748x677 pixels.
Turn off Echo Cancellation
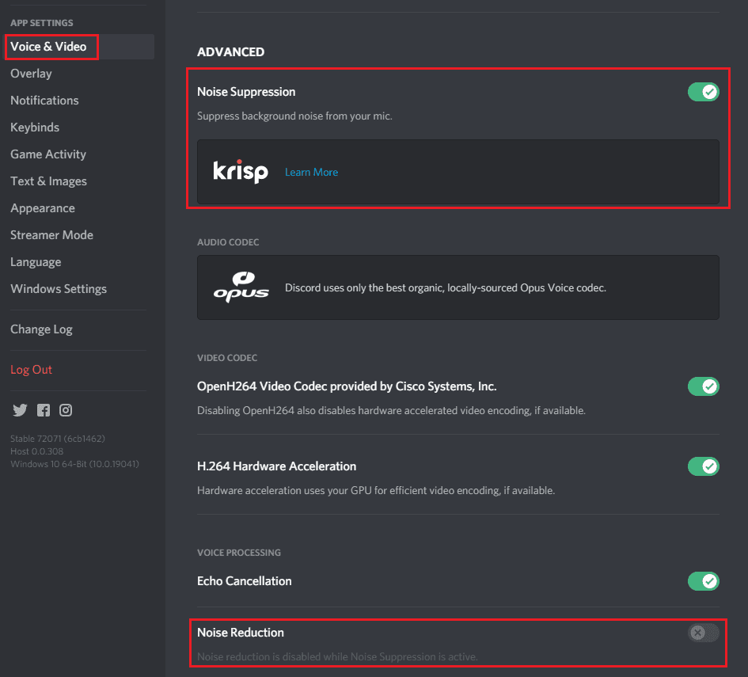(703, 581)
